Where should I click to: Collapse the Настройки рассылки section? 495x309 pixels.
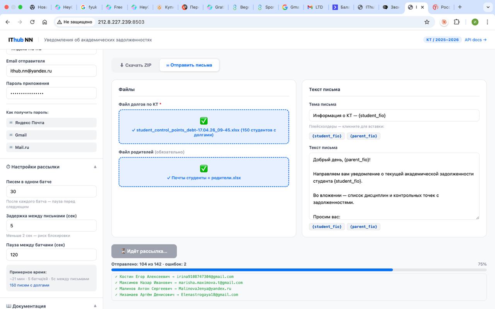pos(95,167)
